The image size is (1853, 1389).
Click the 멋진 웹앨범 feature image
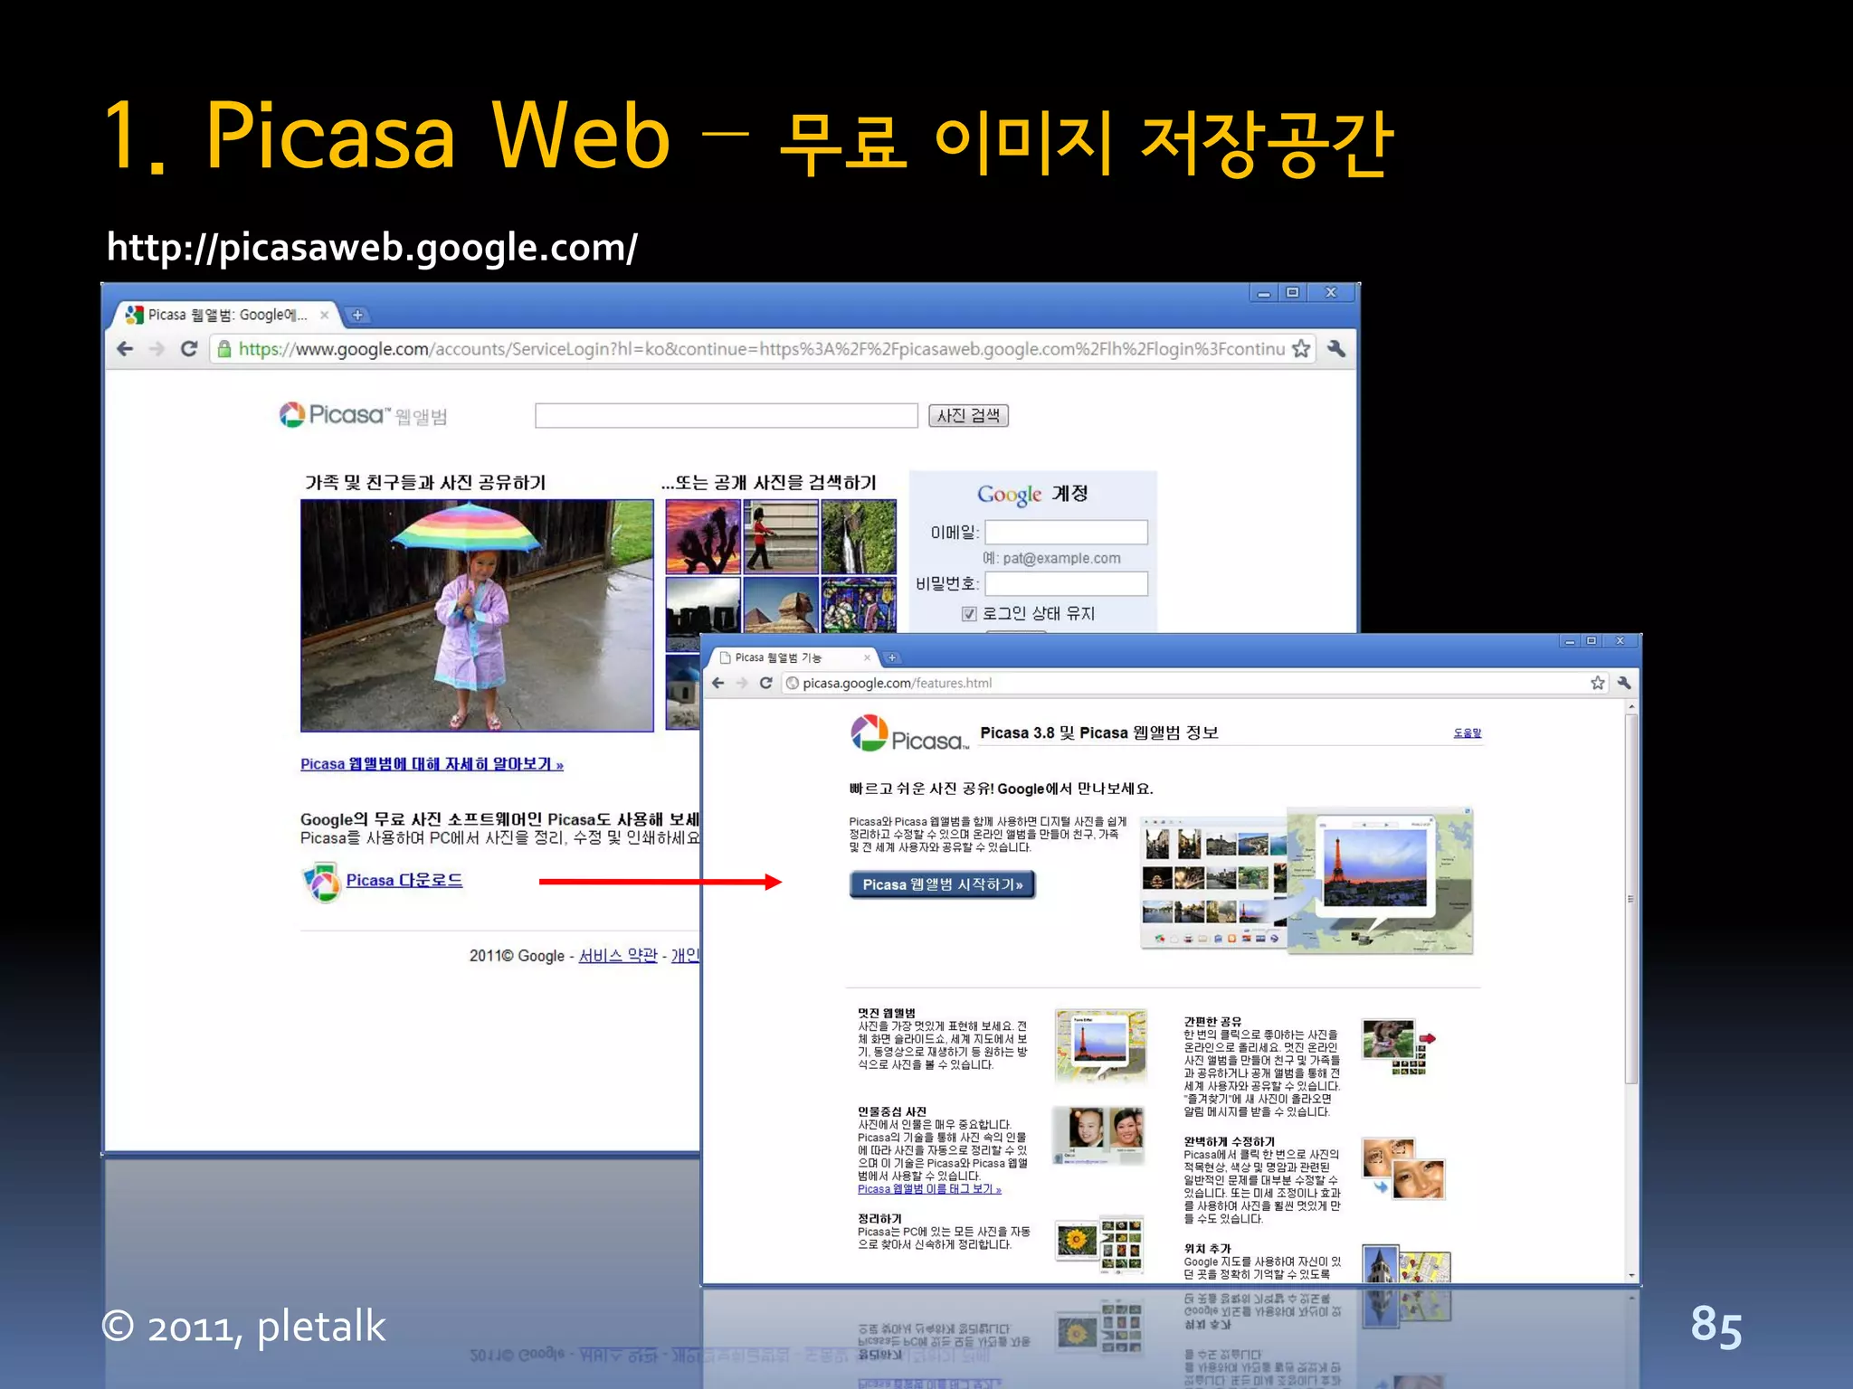[x=1101, y=1046]
